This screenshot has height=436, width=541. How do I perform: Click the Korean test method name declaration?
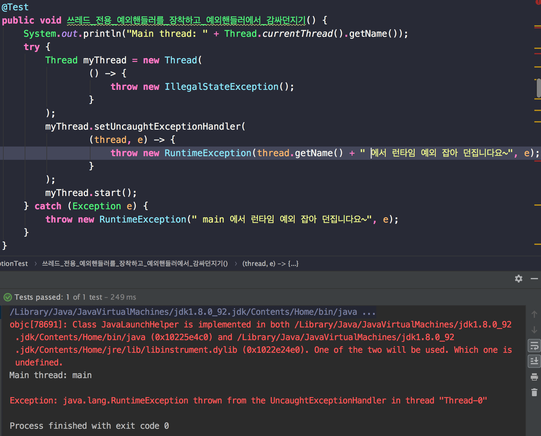tap(186, 20)
